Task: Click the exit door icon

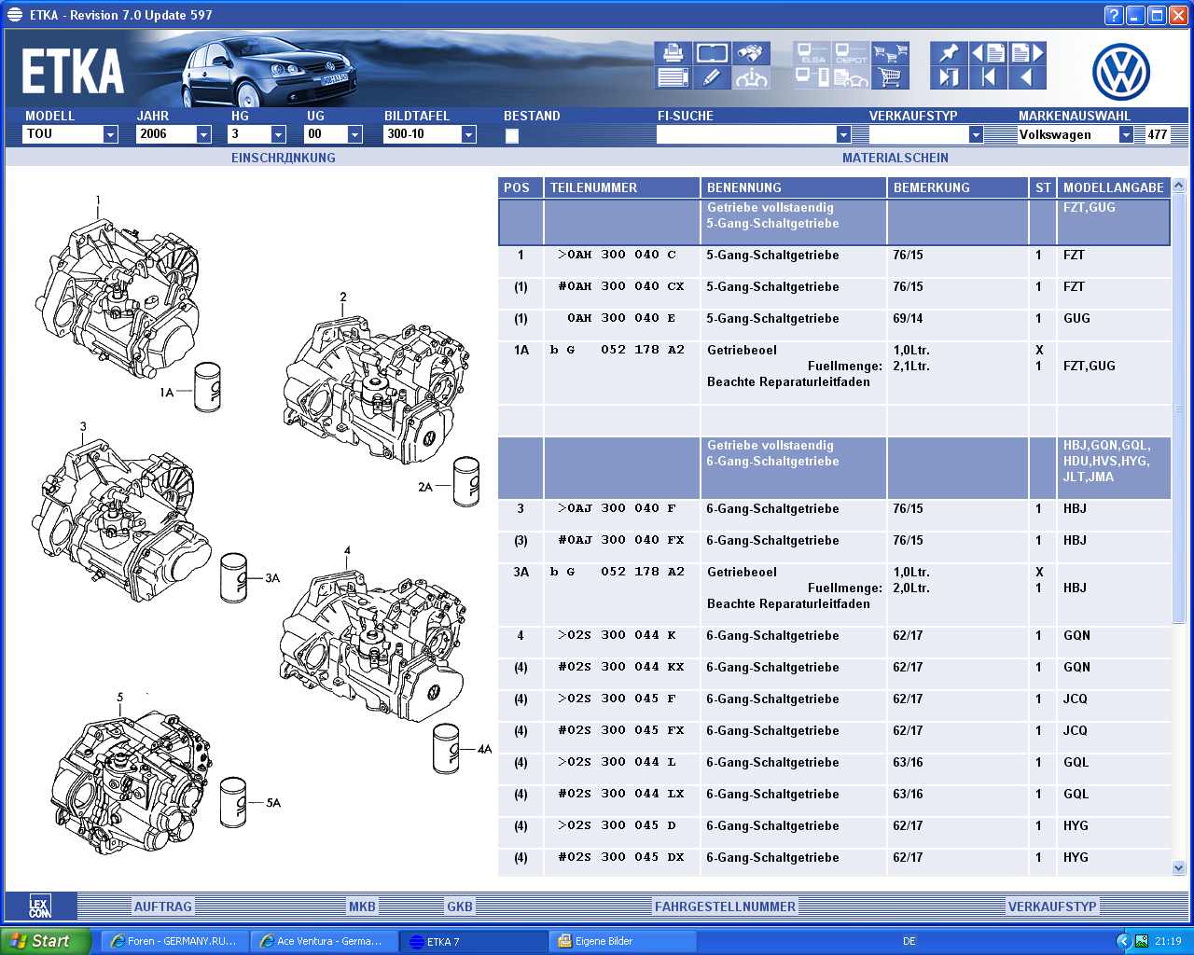Action: click(948, 78)
